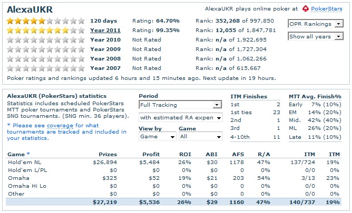Open the coverage information link
The height and width of the screenshot is (213, 352).
pos(61,126)
